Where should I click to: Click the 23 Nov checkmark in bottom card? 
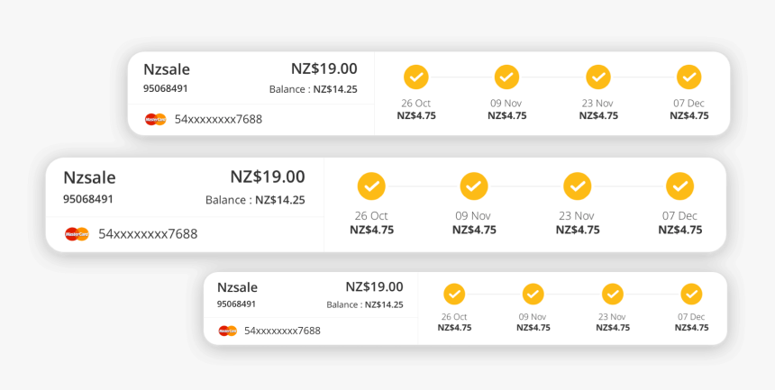pos(613,295)
